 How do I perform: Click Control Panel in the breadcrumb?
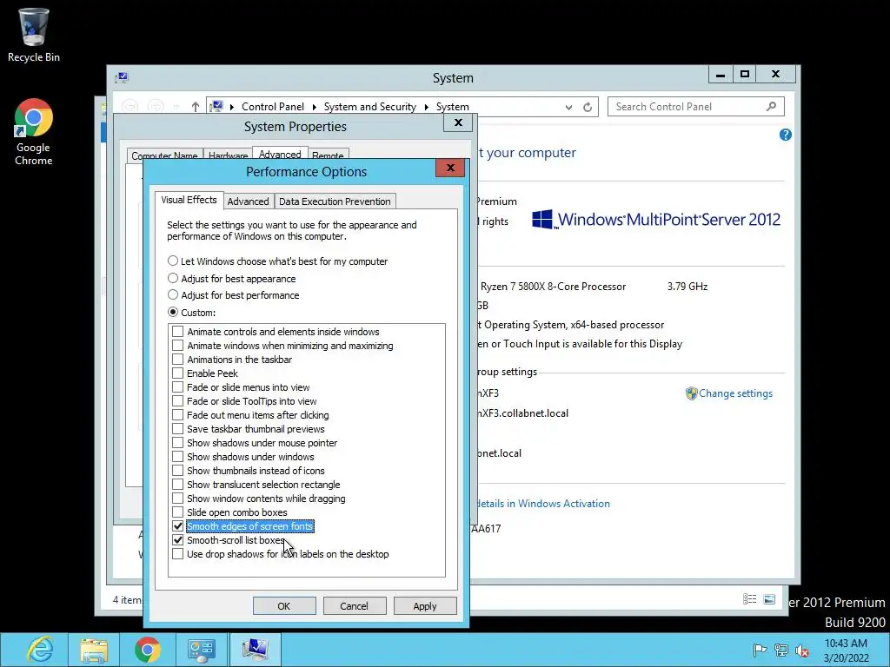pos(273,107)
